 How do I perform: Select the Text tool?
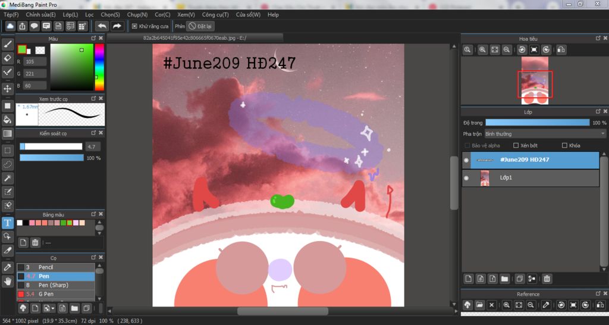click(x=7, y=223)
